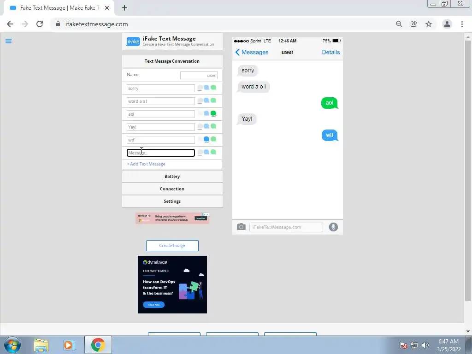
Task: Click Chrome icon in taskbar
Action: (98, 345)
